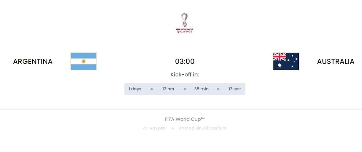This screenshot has height=152, width=362.
Task: Click the "1 days" countdown segment
Action: pyautogui.click(x=135, y=89)
